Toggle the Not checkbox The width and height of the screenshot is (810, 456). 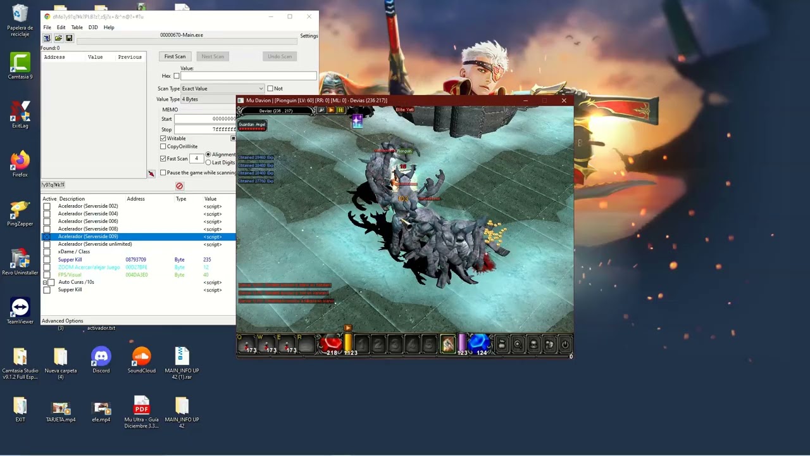[270, 89]
